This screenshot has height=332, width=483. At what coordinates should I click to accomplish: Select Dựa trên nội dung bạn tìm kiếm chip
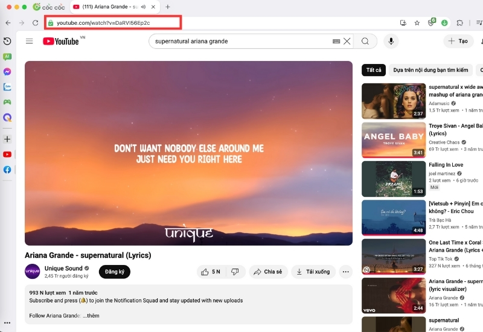coord(430,70)
